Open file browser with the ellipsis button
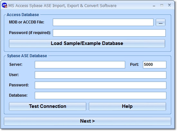The width and height of the screenshot is (177, 131). [x=160, y=22]
